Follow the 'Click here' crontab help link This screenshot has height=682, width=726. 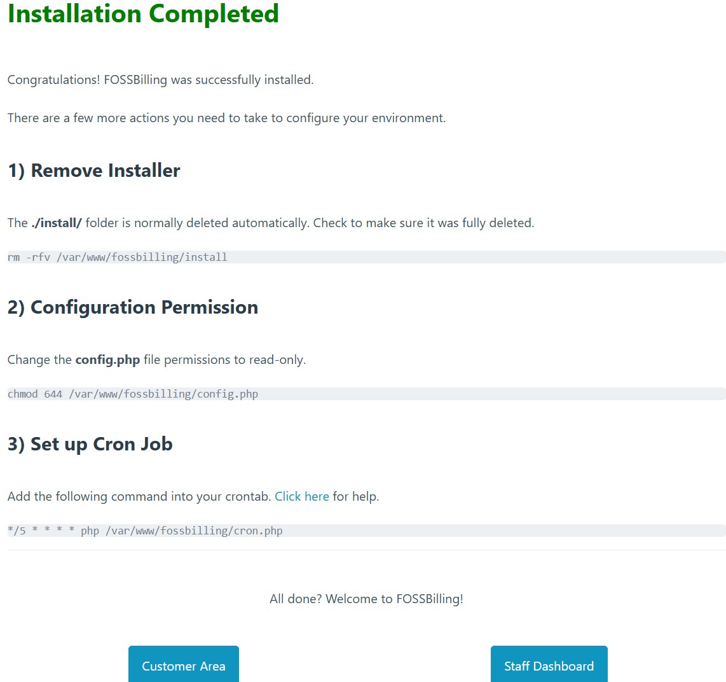click(x=302, y=496)
